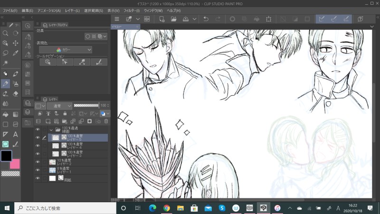Select the active Pencil tool

[x=5, y=84]
